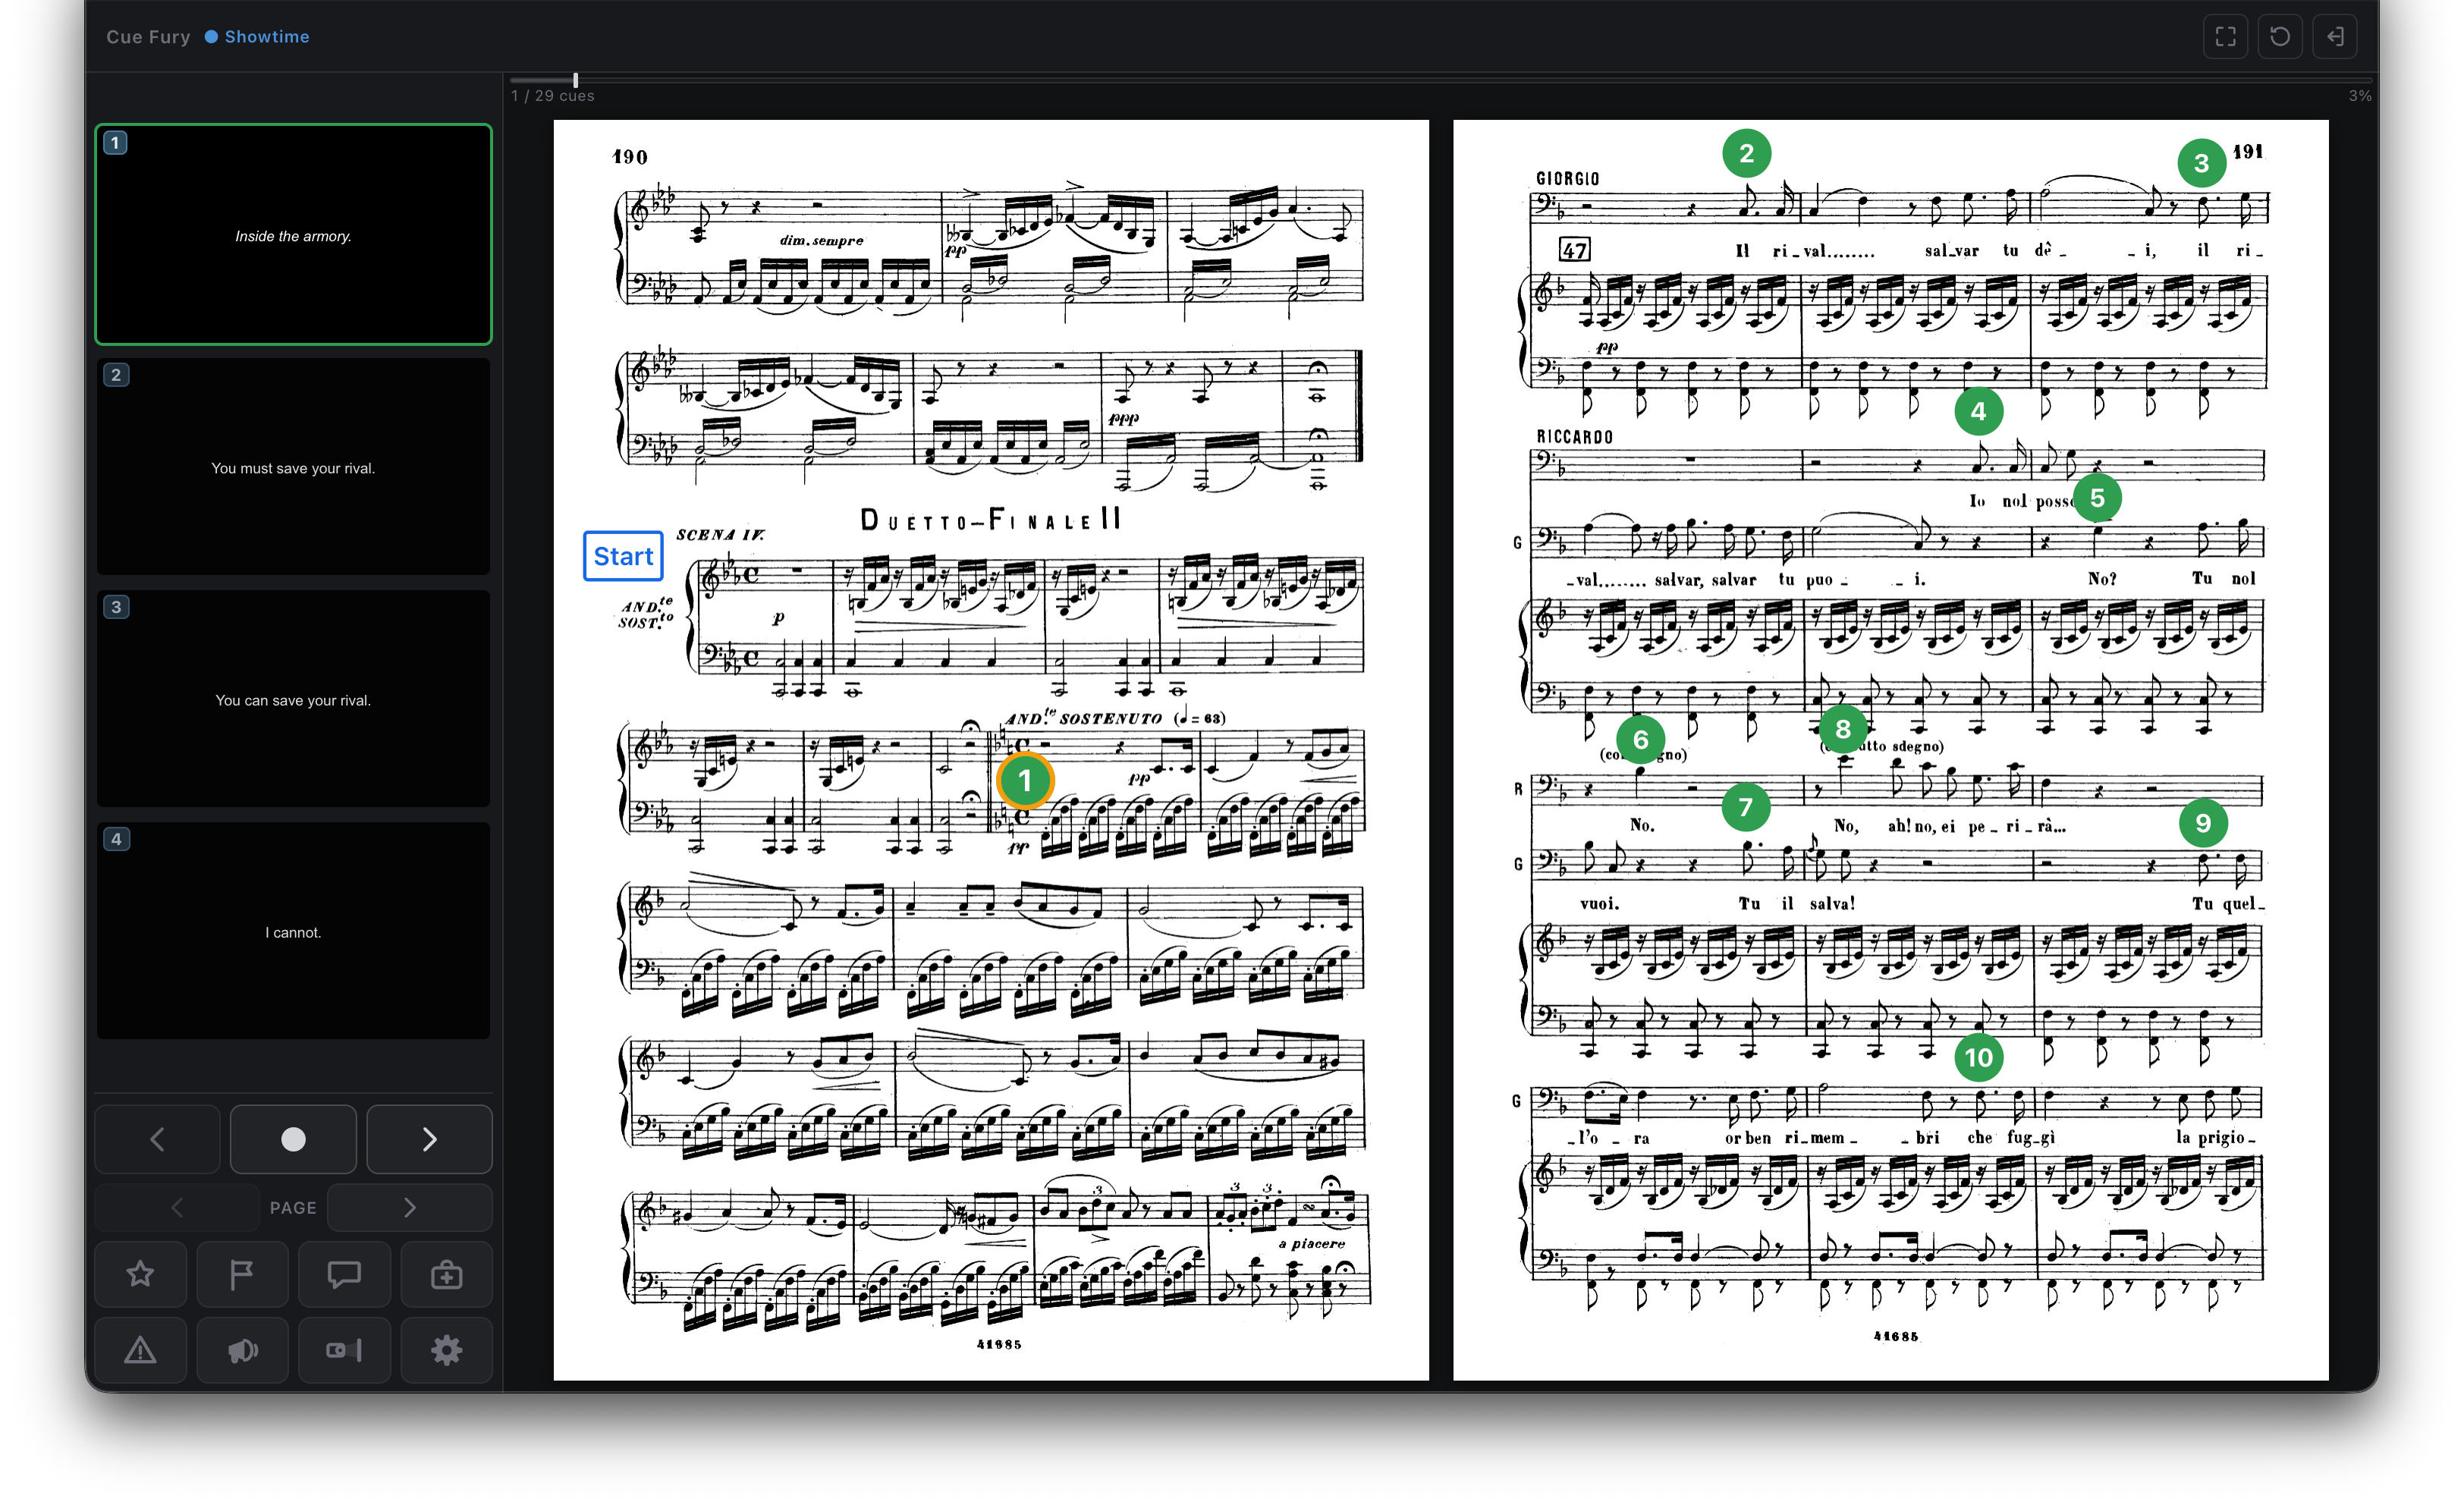Click the circular reset arrow icon

click(2280, 37)
